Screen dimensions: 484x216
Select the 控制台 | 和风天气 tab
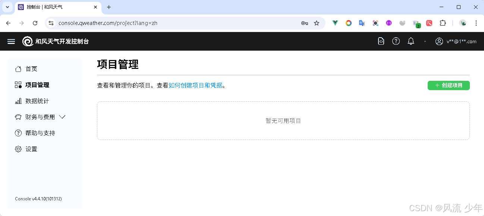[58, 7]
